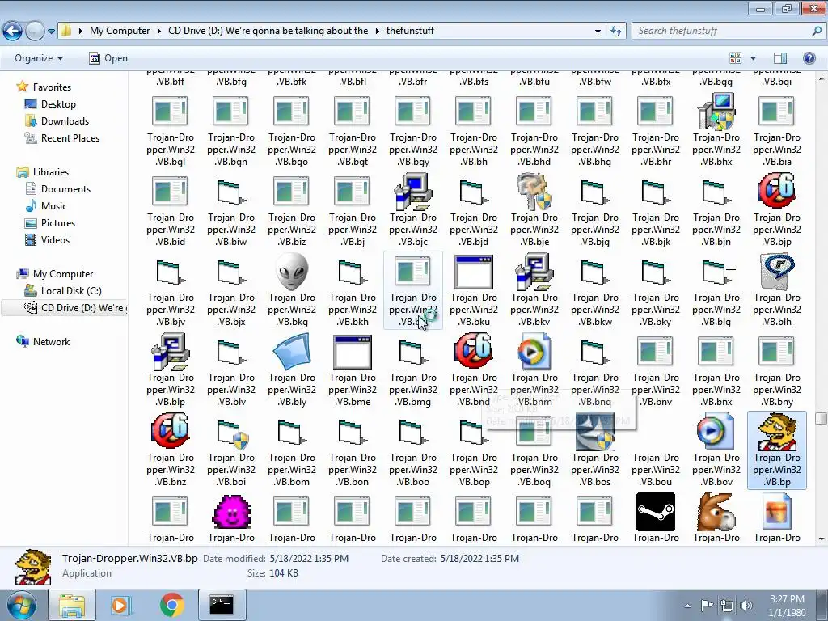This screenshot has height=621, width=828.
Task: Open Windows Media Player from taskbar
Action: (x=120, y=605)
